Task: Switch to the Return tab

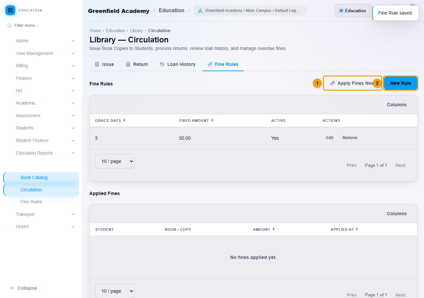Action: pos(137,64)
